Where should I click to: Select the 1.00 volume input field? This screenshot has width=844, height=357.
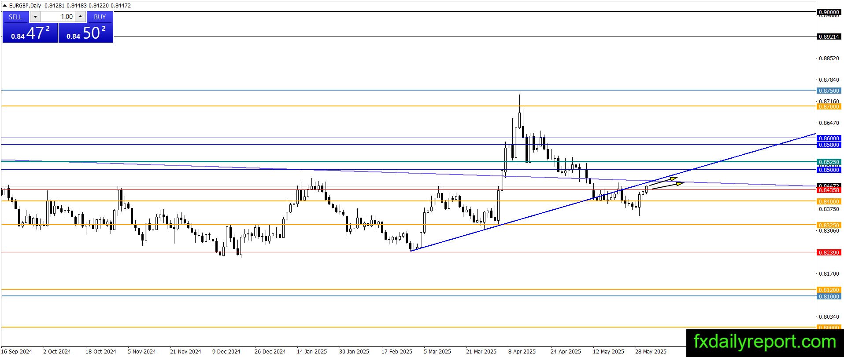click(x=58, y=17)
